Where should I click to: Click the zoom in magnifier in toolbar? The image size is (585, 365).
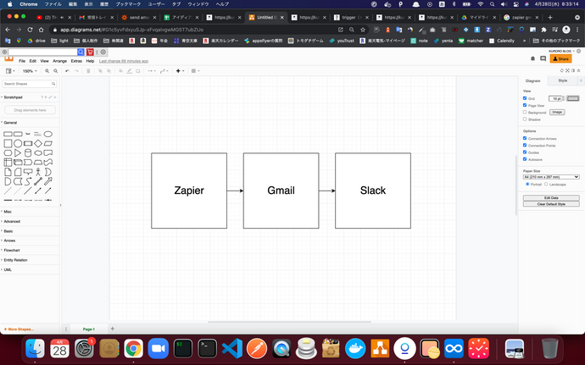(47, 71)
